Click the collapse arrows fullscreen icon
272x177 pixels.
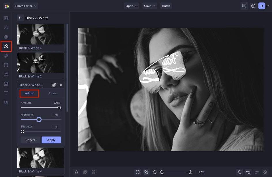point(146,172)
